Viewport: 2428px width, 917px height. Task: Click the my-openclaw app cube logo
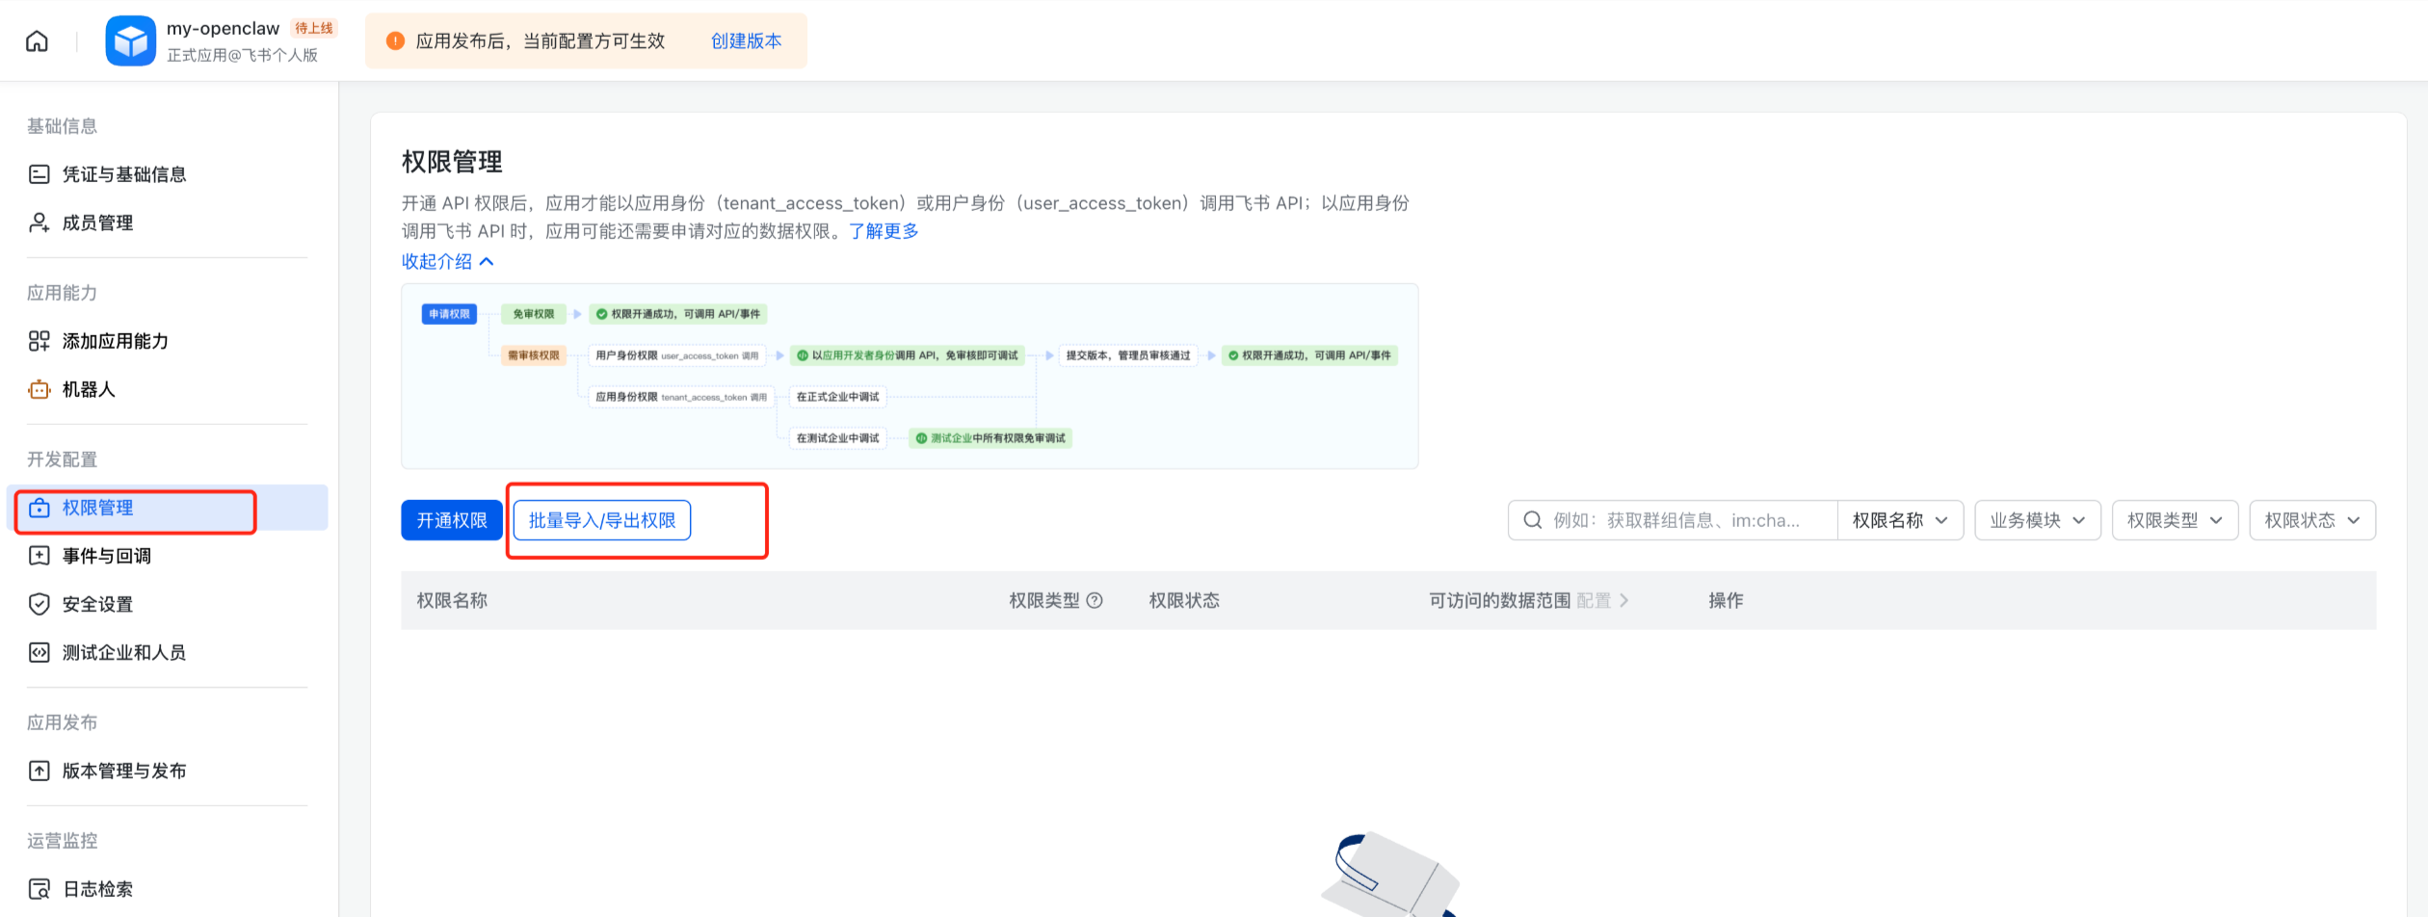click(130, 41)
